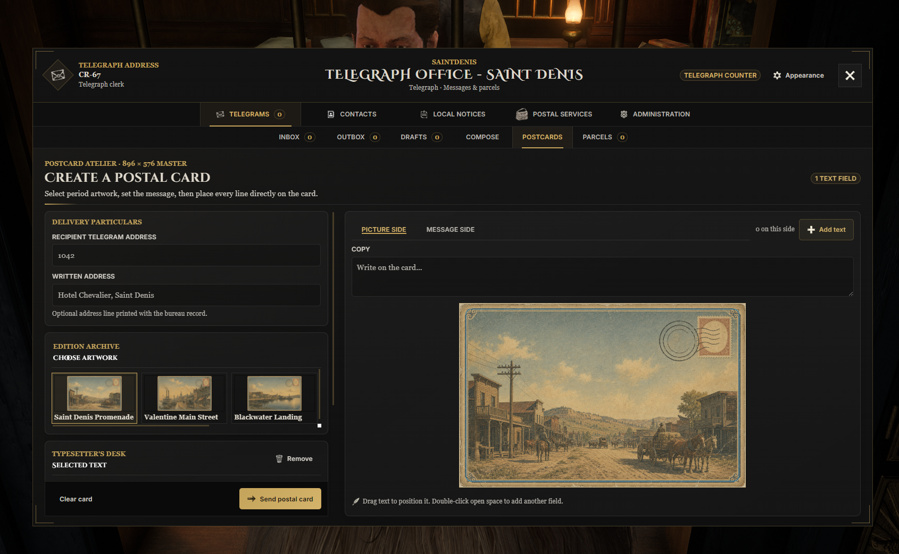Go to the Administration section
The width and height of the screenshot is (899, 554).
655,114
